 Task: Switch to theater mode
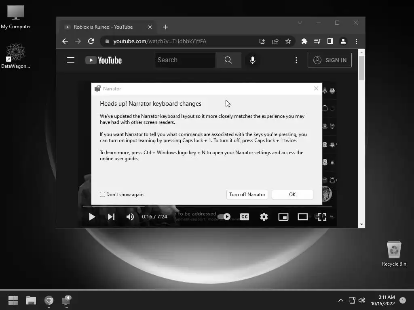[302, 217]
